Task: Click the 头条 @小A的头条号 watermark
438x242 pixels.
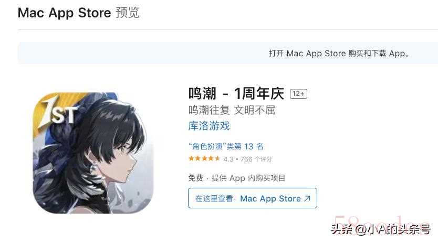Action: (x=380, y=229)
